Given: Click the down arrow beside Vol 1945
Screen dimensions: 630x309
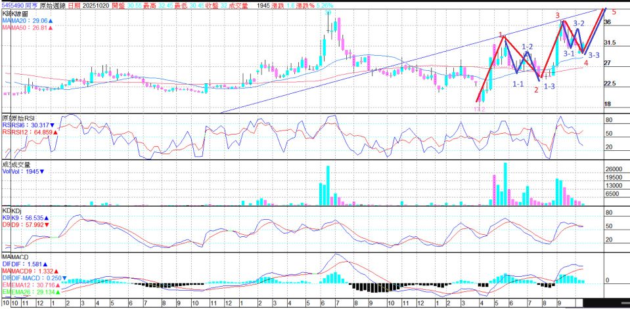Looking at the screenshot, I should coord(42,171).
